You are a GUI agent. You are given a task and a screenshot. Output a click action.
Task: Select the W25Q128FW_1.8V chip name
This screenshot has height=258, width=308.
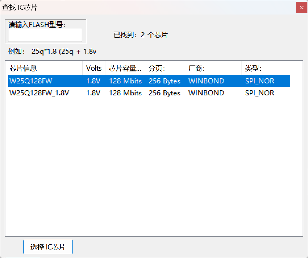39,93
